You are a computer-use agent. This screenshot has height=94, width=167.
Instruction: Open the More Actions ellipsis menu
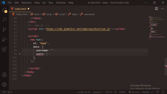point(162,9)
